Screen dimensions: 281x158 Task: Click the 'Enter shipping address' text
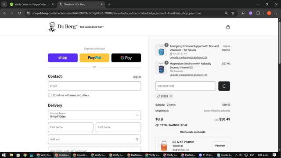(x=217, y=111)
